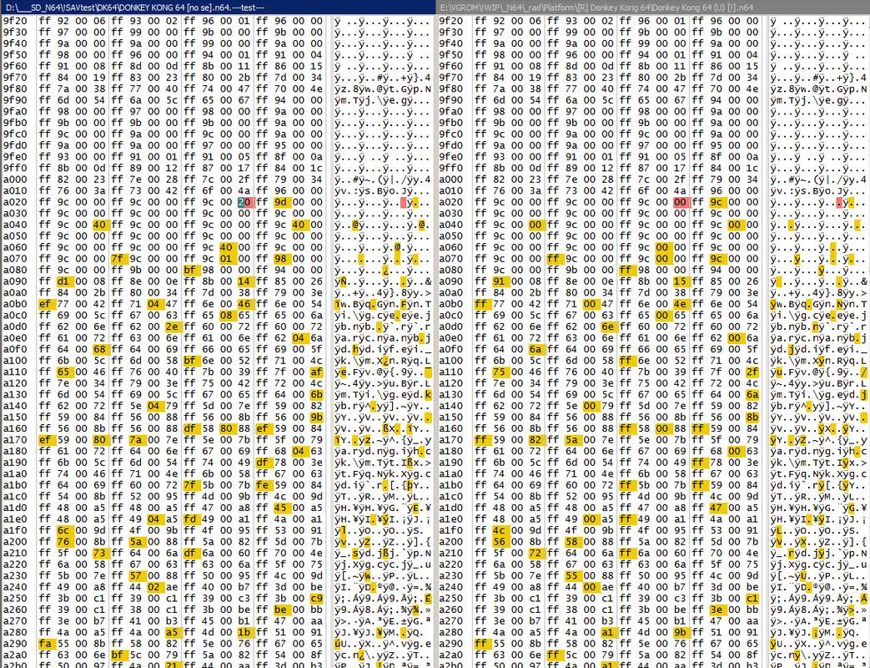Click byte 2e in left row a0d0
The image size is (870, 668).
[172, 327]
